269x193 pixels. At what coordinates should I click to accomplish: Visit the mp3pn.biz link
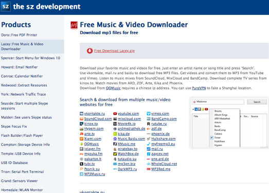click(x=127, y=164)
